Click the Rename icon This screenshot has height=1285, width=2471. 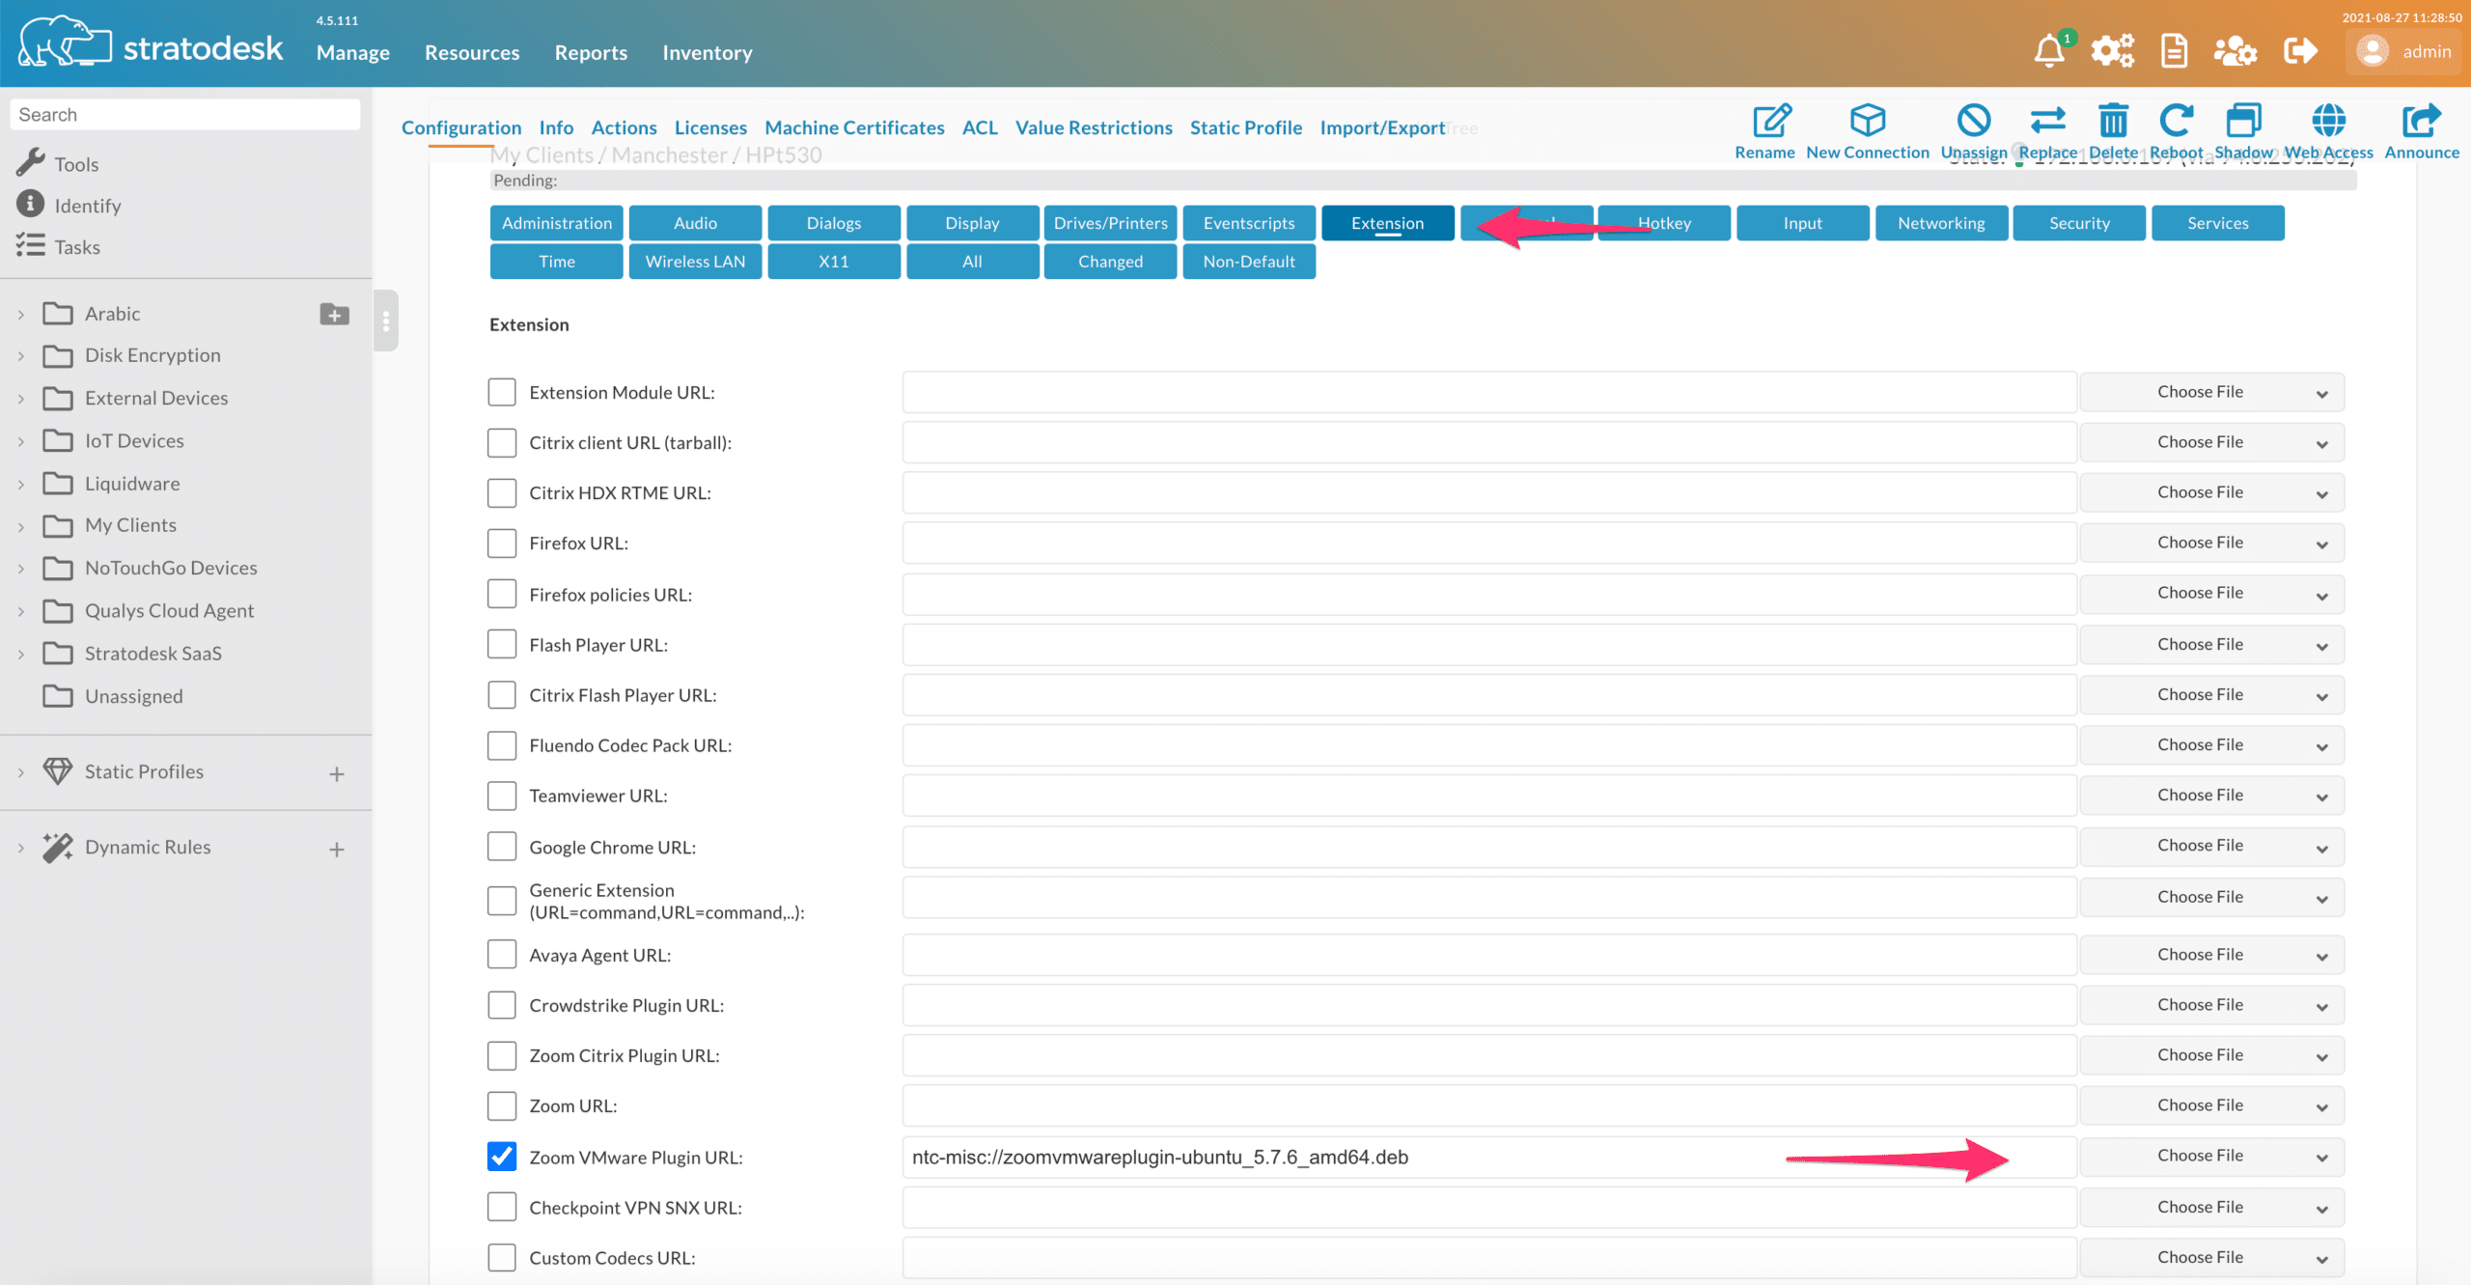pyautogui.click(x=1772, y=121)
